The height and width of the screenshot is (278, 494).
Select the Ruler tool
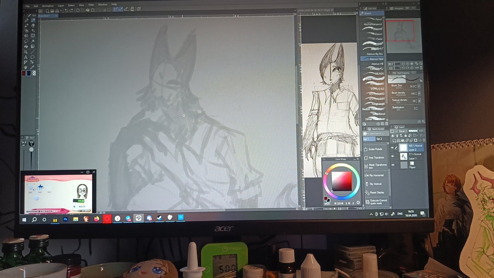(x=26, y=62)
